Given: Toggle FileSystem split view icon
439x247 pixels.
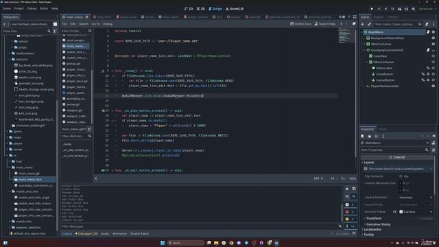Looking at the screenshot, I should [x=55, y=24].
